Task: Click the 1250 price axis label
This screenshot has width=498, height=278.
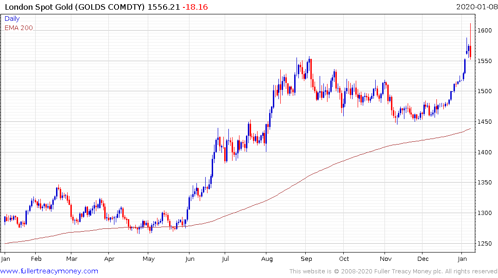Action: pyautogui.click(x=485, y=243)
